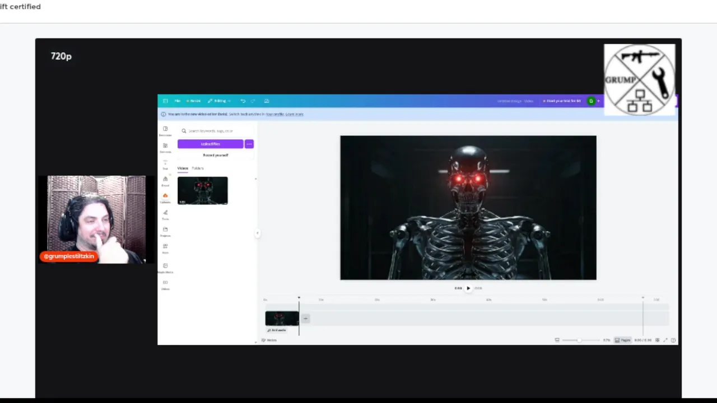
Task: Select the Uploads sidebar icon
Action: pos(165,198)
